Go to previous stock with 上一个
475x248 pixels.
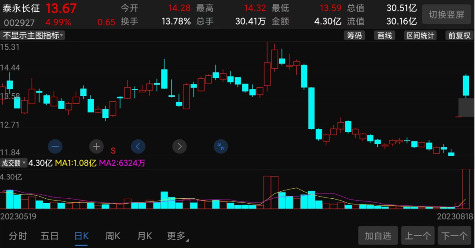pyautogui.click(x=418, y=236)
